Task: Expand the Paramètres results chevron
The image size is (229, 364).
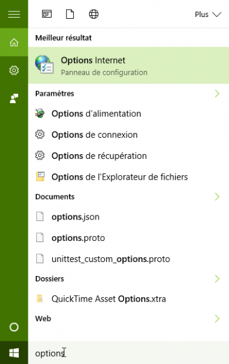Action: click(217, 93)
